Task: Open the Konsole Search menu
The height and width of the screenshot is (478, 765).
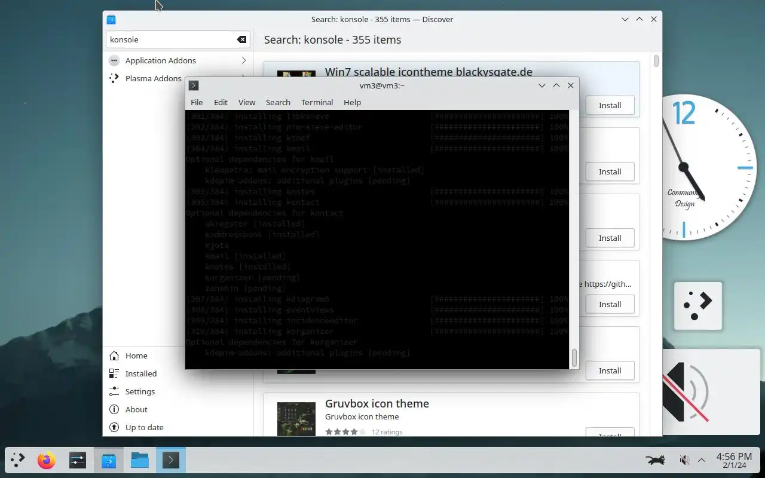Action: coord(278,102)
